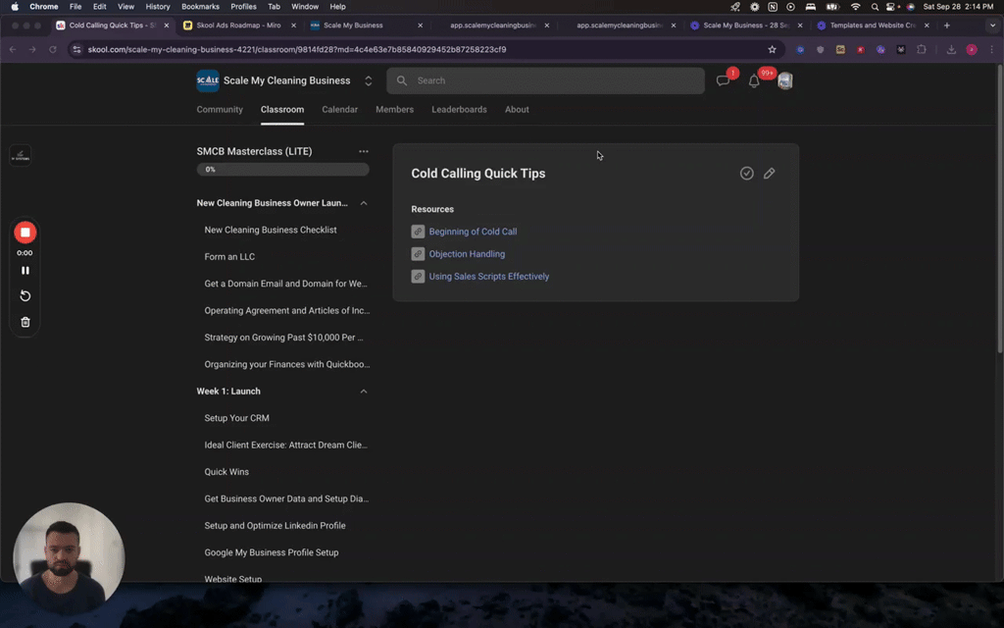
Task: Collapse New Cleaning Business Owner Launch section
Action: point(364,203)
